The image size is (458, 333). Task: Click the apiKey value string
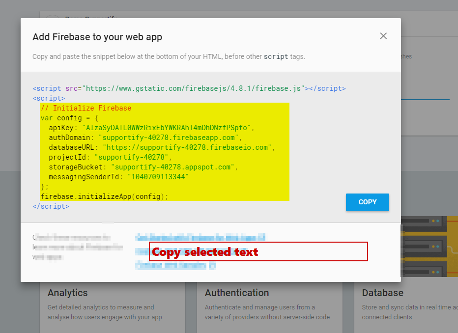point(167,128)
